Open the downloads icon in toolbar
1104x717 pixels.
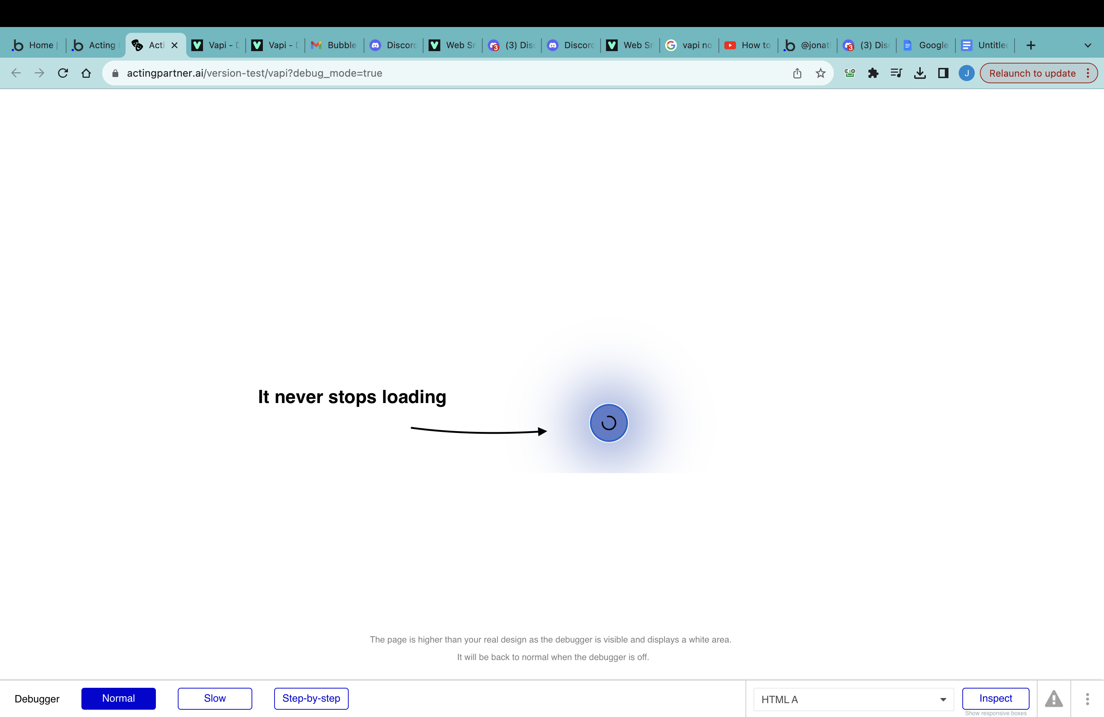920,73
